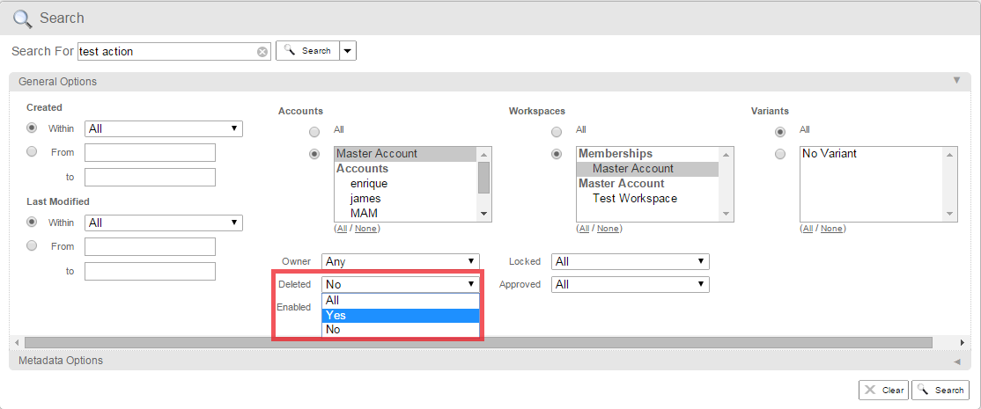Click the 'None' link under Accounts list
The width and height of the screenshot is (981, 409).
[365, 229]
